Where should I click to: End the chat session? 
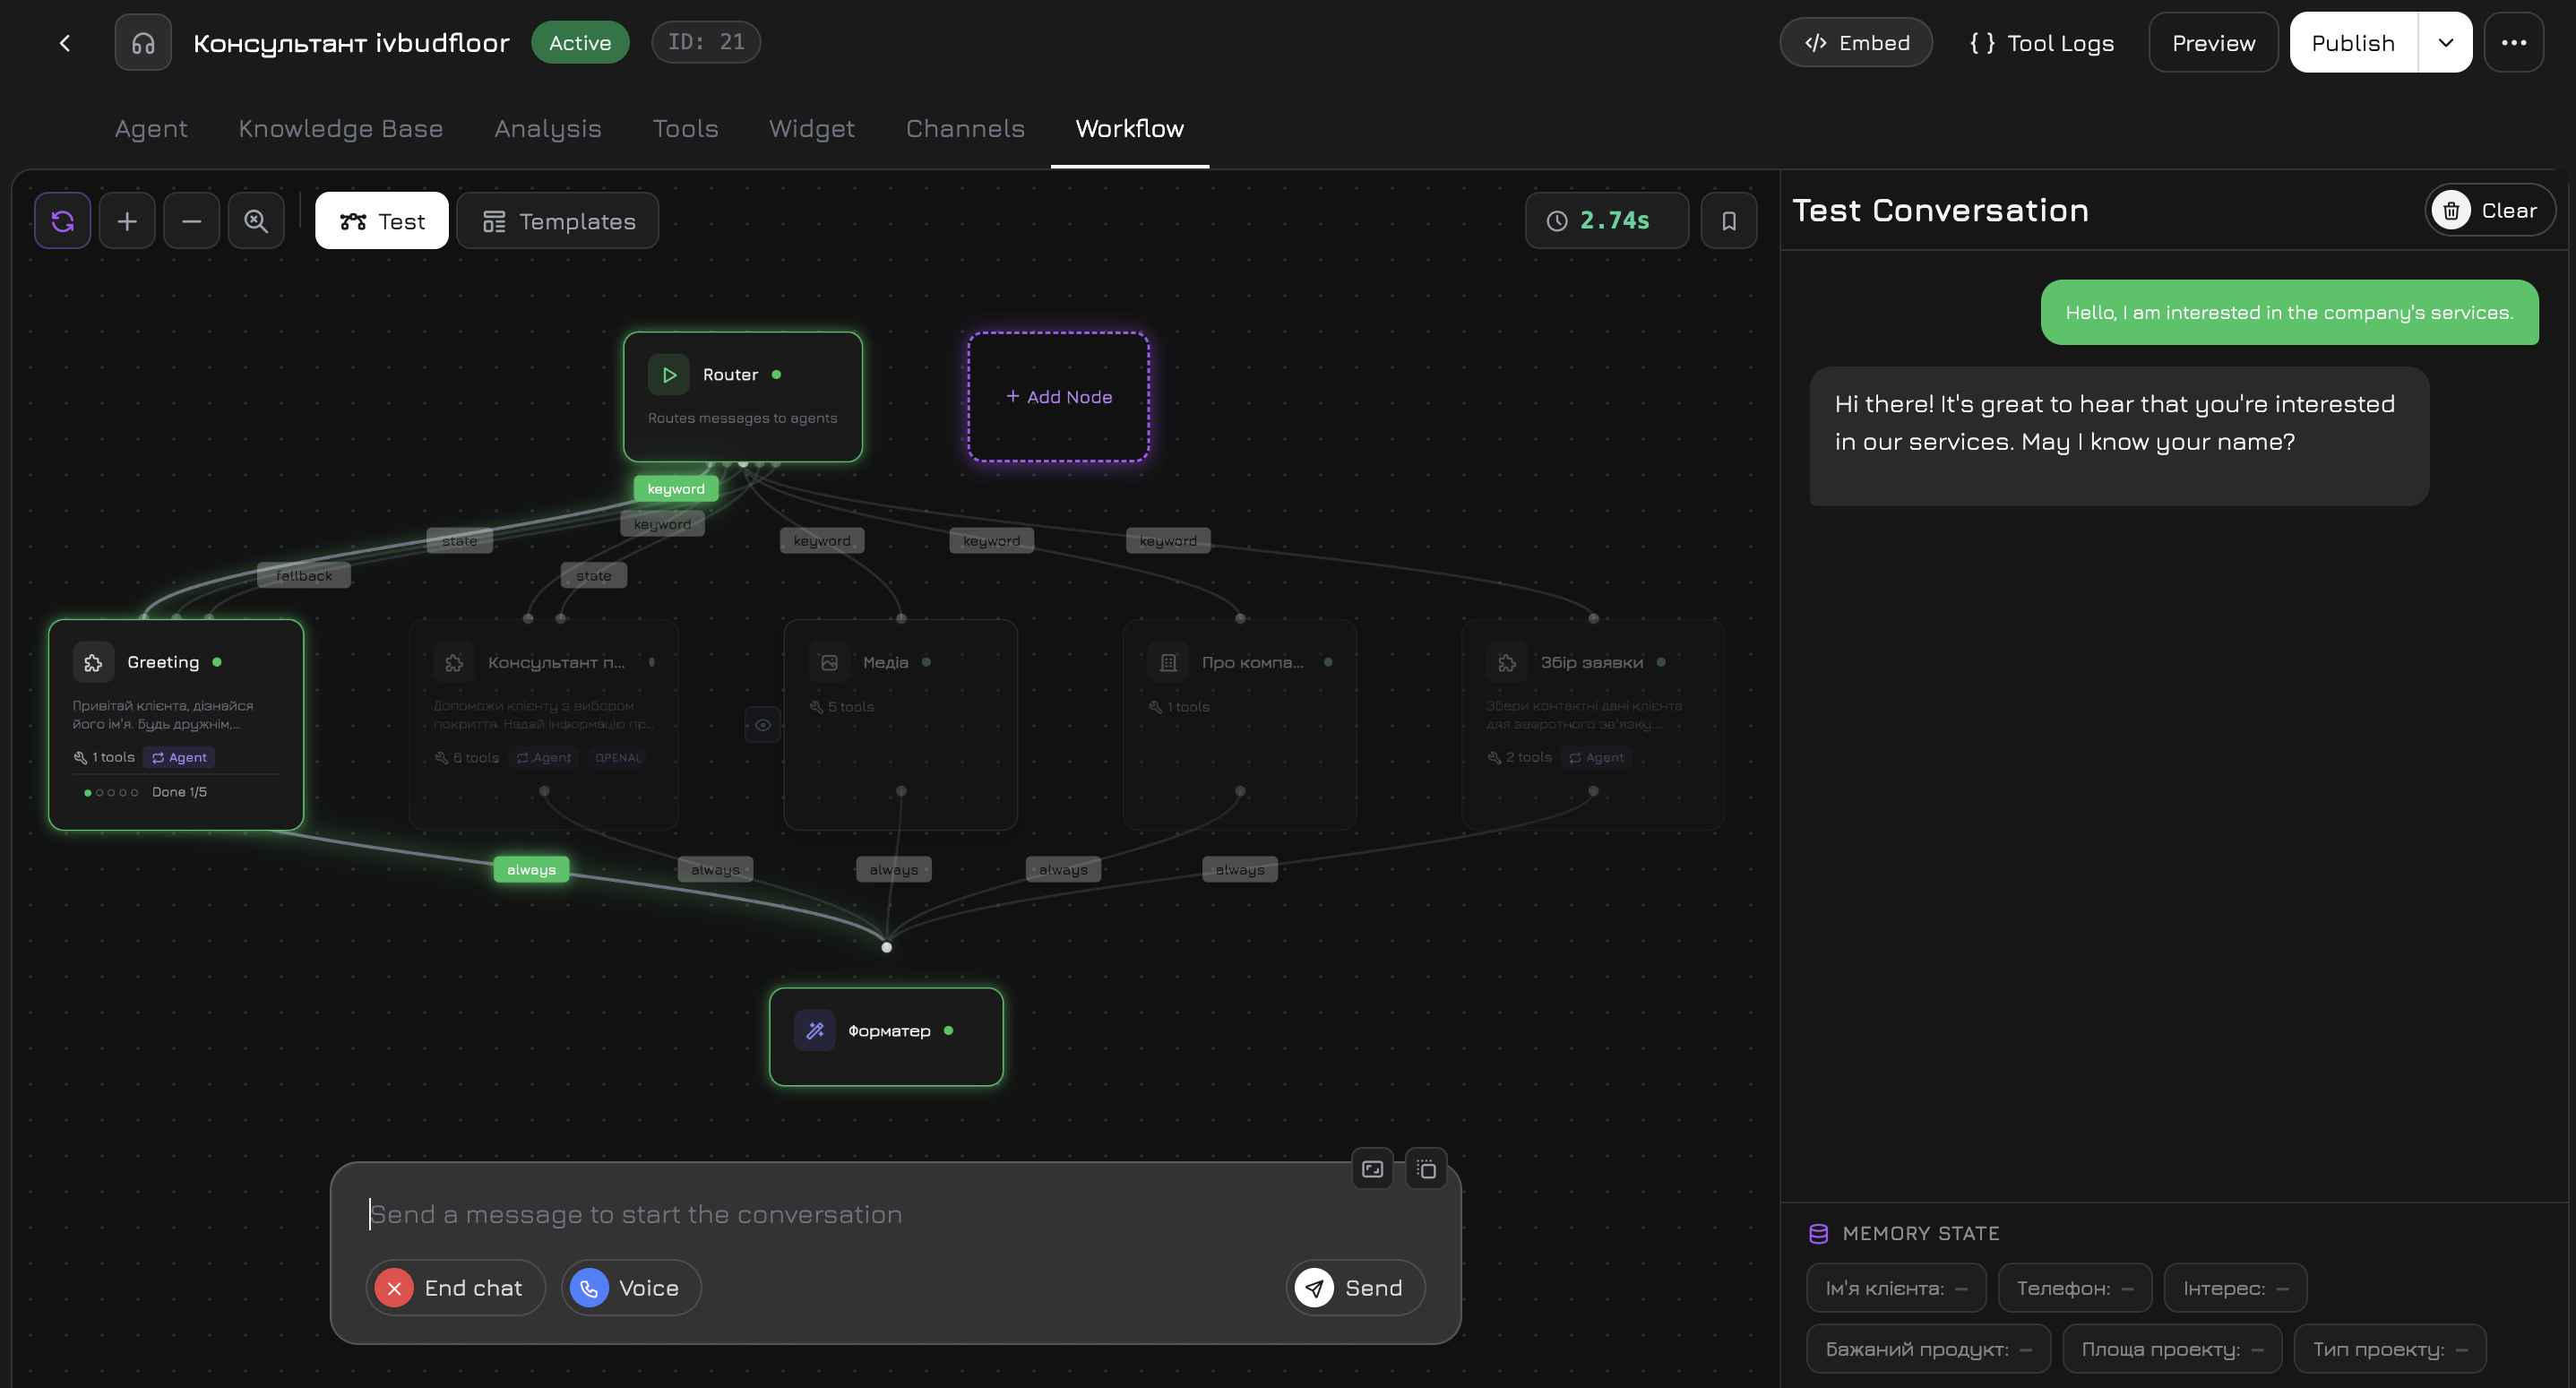455,1287
